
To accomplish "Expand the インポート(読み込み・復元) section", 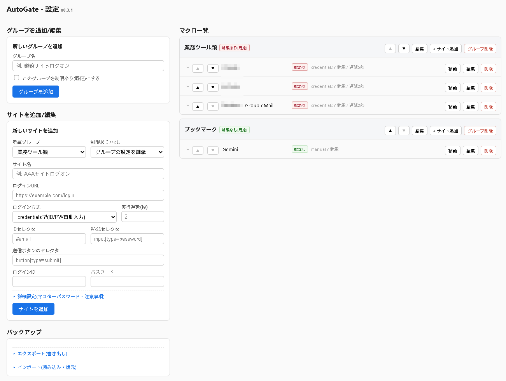I will point(47,367).
